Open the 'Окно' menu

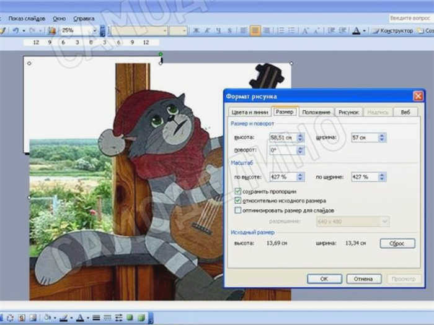click(60, 19)
